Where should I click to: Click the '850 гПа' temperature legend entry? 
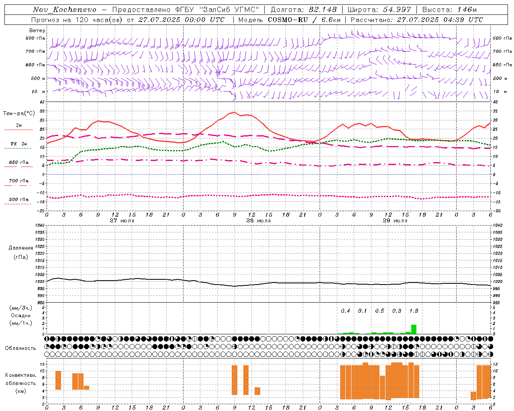point(19,163)
